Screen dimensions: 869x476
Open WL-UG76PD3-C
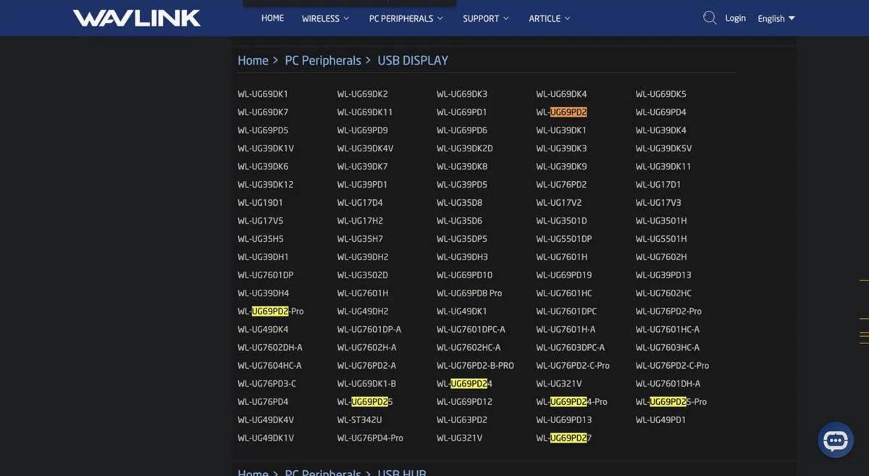pos(266,384)
